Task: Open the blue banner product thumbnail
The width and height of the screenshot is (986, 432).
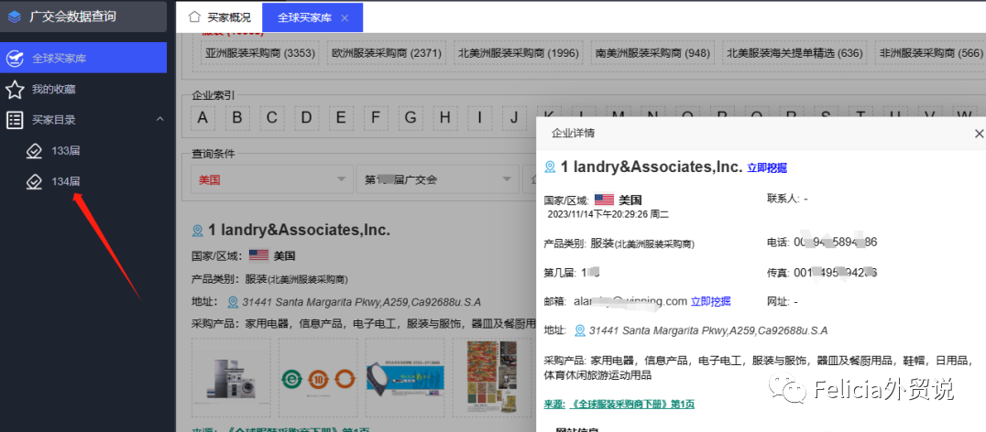Action: click(x=405, y=378)
